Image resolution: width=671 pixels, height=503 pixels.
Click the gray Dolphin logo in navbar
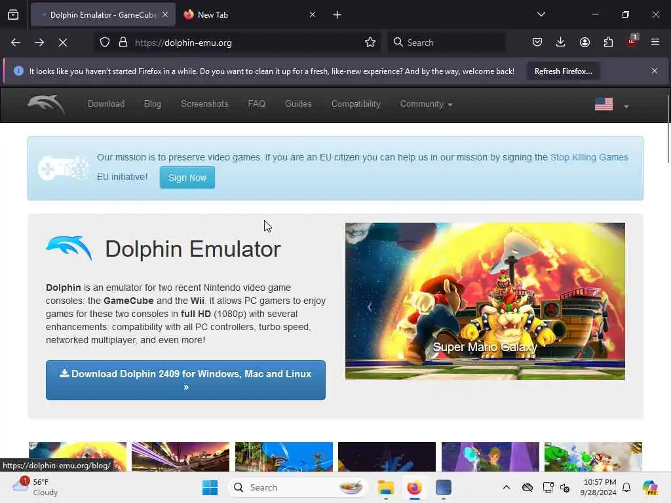[x=47, y=104]
